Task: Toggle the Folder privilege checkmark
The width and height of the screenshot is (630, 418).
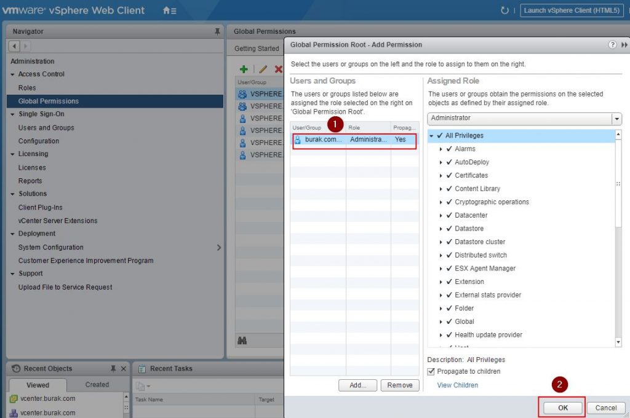Action: coord(449,309)
